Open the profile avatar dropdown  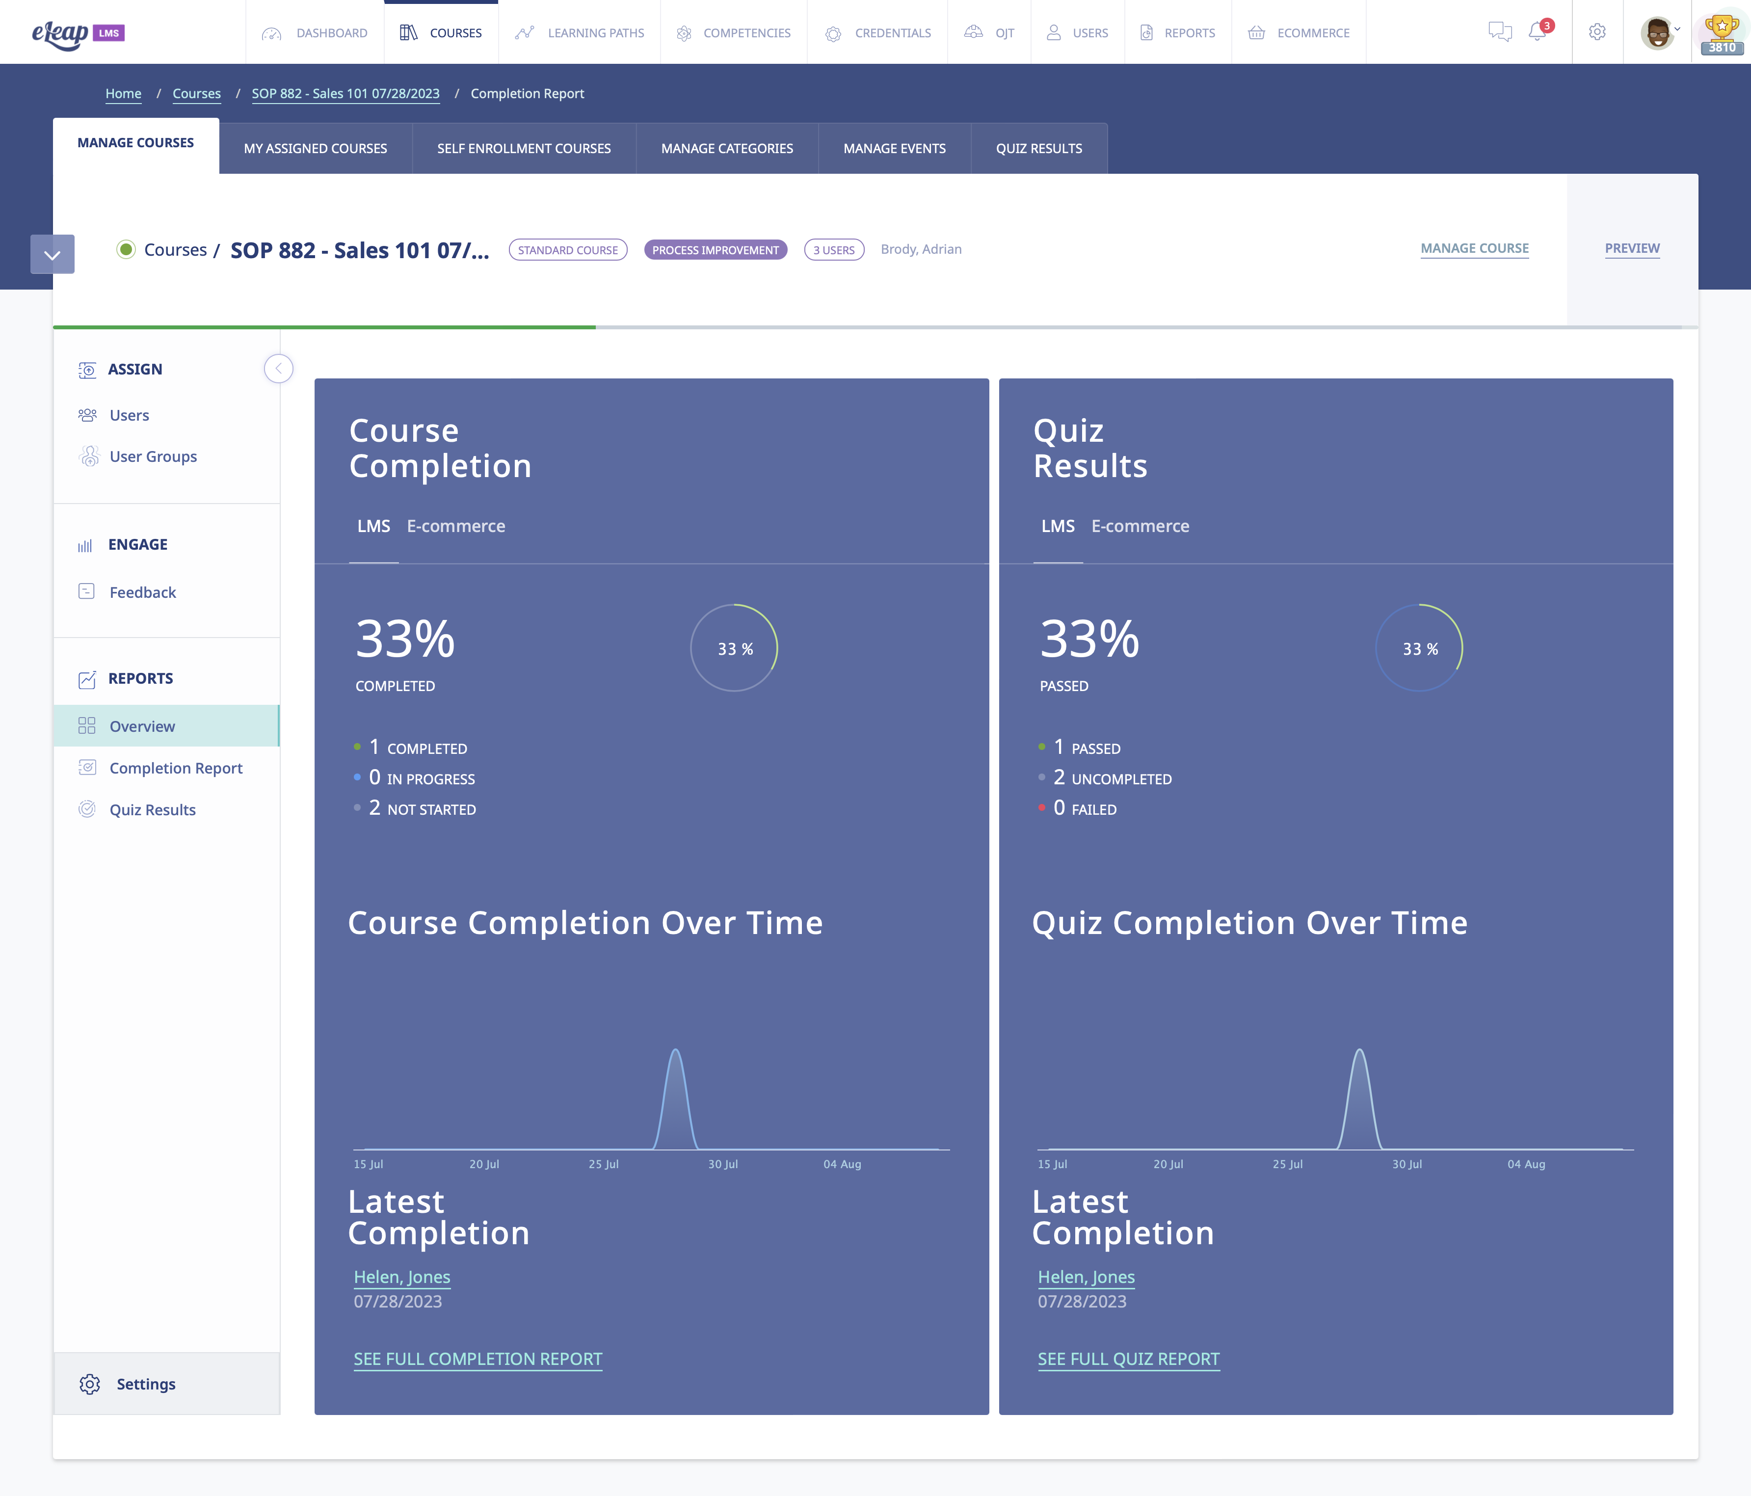click(x=1656, y=32)
